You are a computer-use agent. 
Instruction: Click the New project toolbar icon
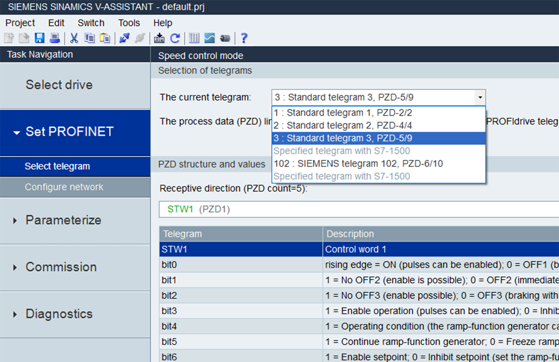(x=9, y=38)
